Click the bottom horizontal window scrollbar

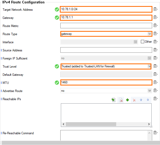81,143
